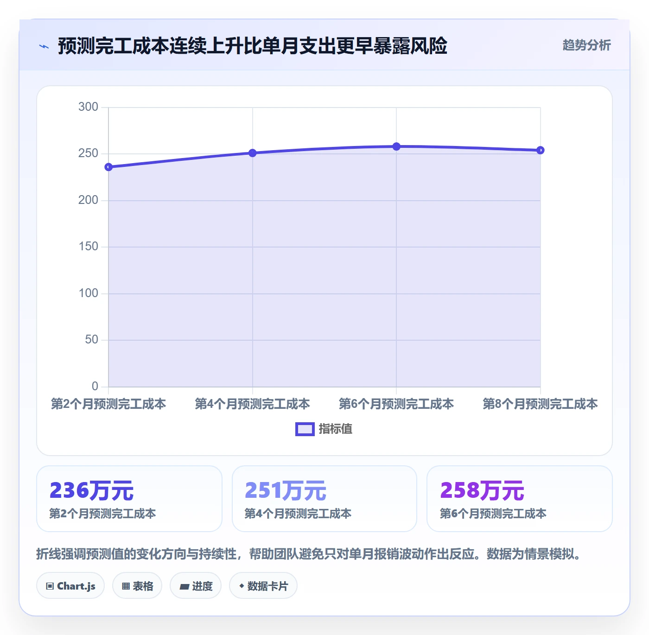Open the 236万元 data card

[129, 499]
